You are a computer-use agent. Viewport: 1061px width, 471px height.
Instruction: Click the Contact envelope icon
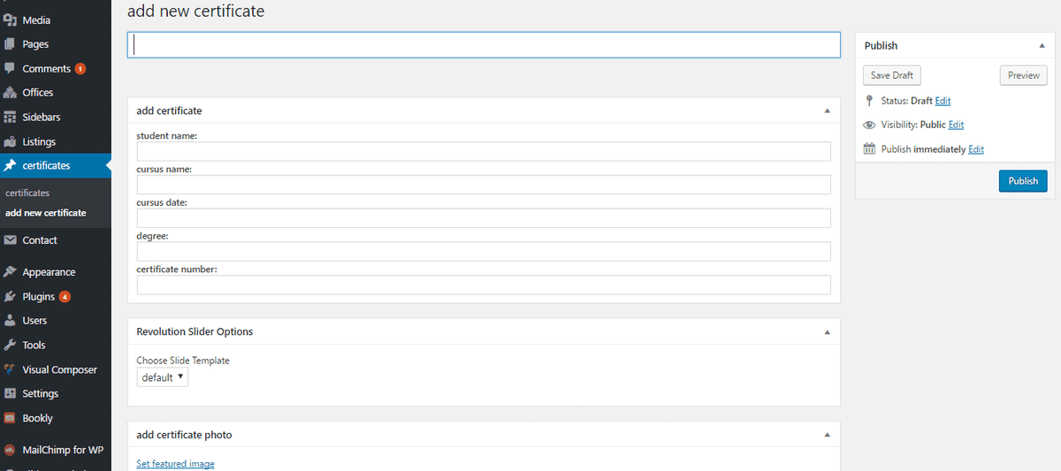pos(10,240)
